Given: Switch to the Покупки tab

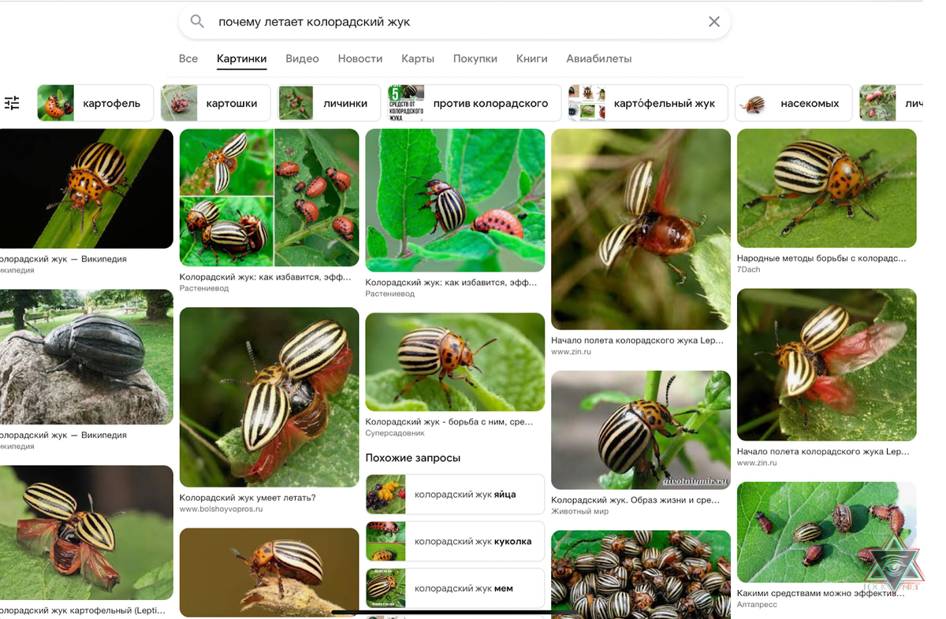Looking at the screenshot, I should (x=475, y=58).
